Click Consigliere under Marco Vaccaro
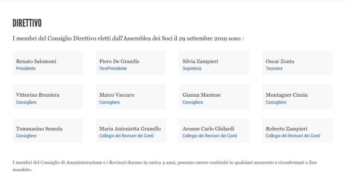Image resolution: width=346 pixels, height=192 pixels. (110, 102)
